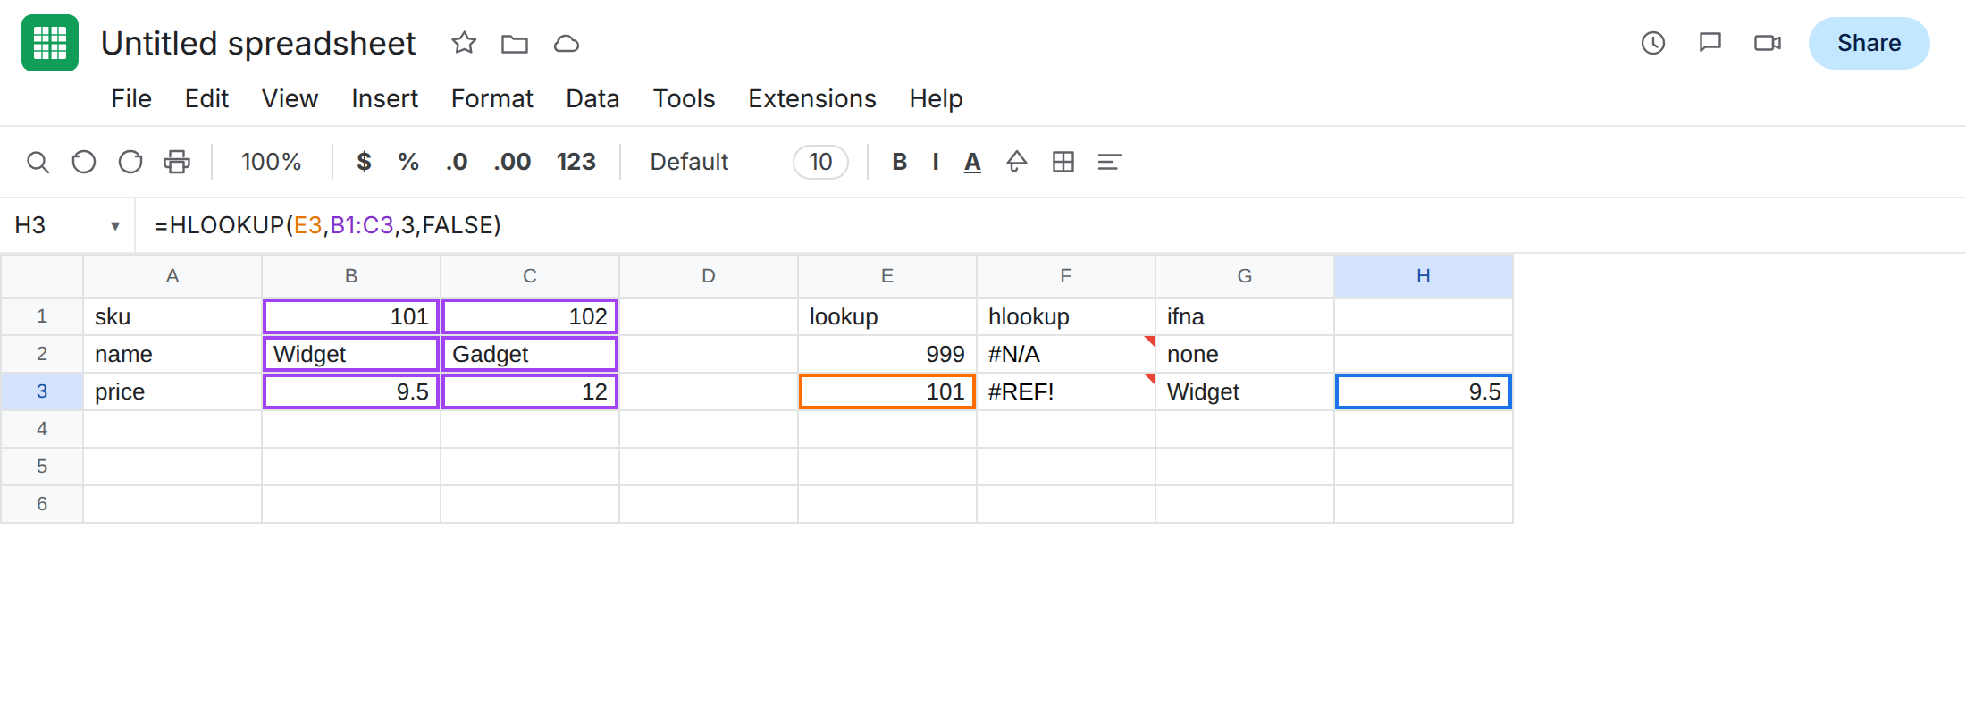Open the Data menu
Screen dimensions: 1966x715
pyautogui.click(x=592, y=98)
